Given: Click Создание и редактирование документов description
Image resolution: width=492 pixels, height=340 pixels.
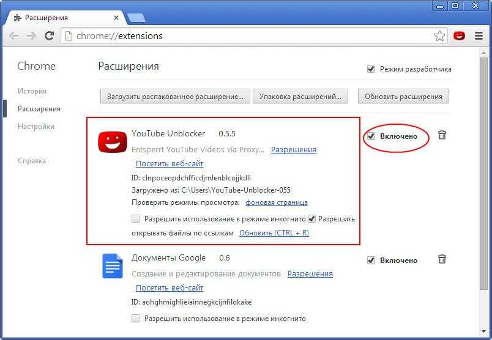Looking at the screenshot, I should click(206, 274).
